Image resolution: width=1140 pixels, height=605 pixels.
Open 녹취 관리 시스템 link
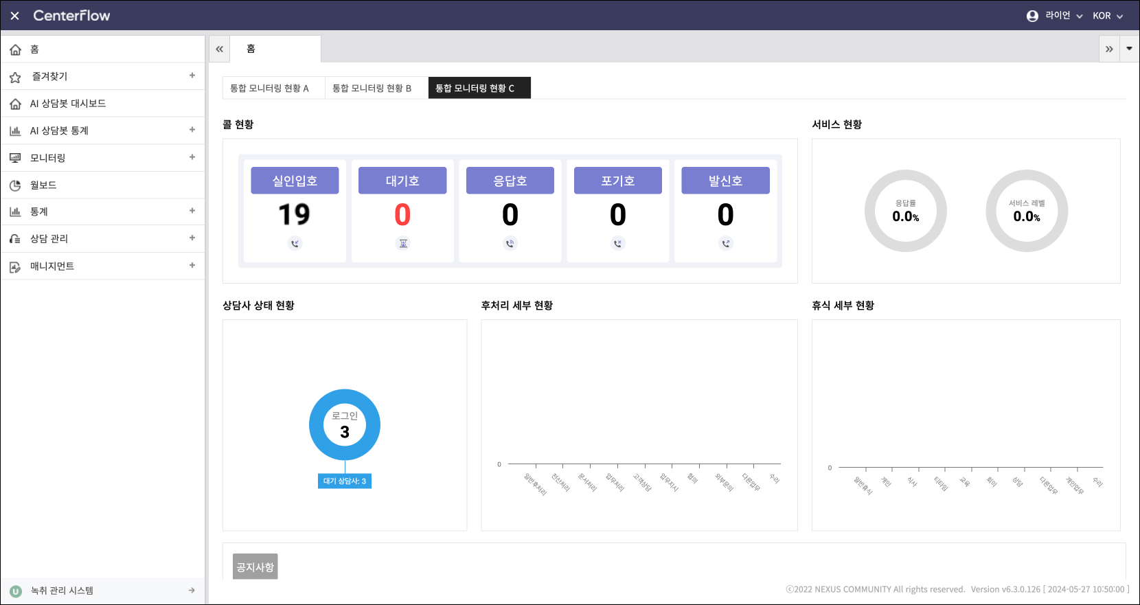point(62,591)
